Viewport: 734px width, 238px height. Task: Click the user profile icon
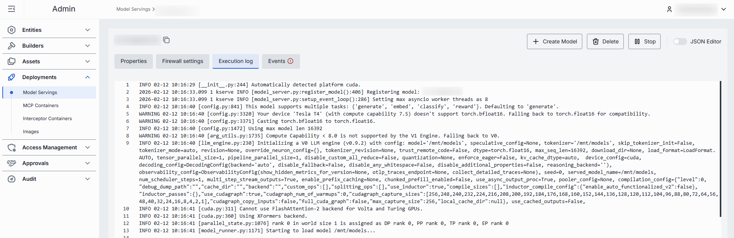(669, 9)
